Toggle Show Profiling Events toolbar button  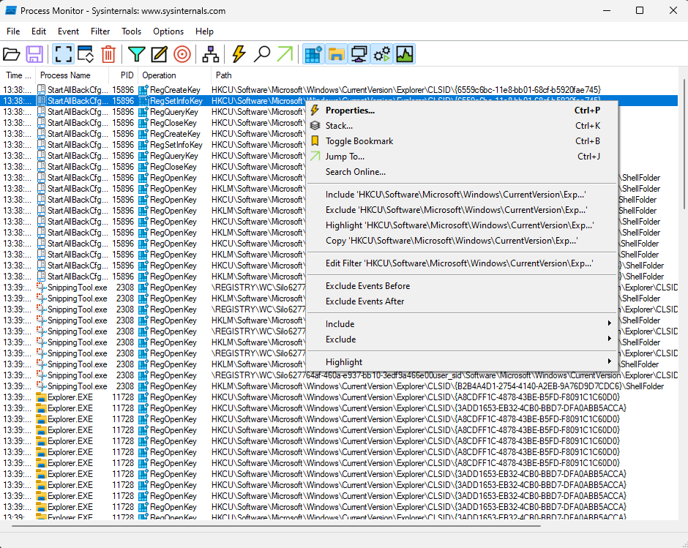pos(405,54)
